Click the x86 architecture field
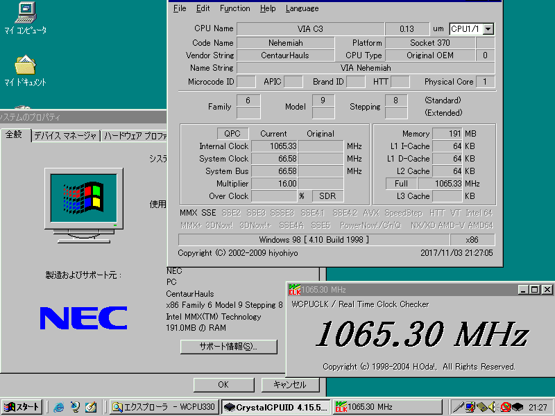Screen dimensions: 555x416 472,240
